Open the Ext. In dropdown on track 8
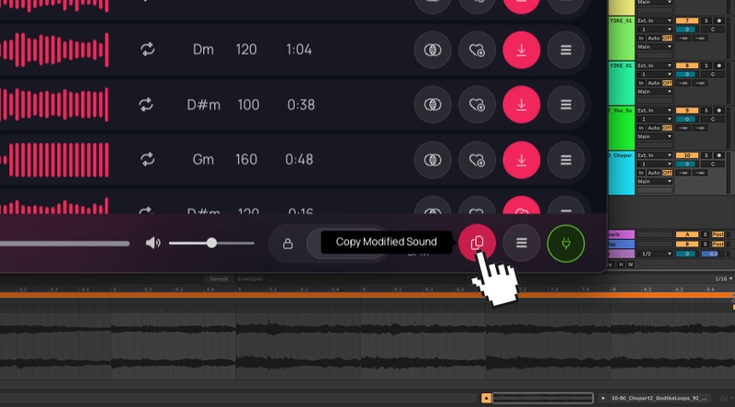 coord(654,65)
